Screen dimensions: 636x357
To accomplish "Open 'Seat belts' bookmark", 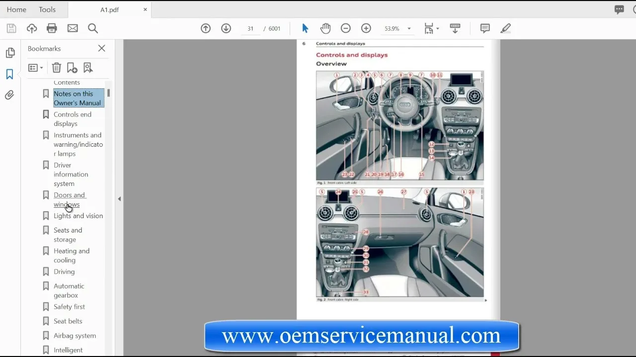I will click(68, 321).
